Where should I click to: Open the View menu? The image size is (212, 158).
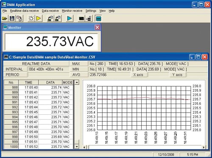[x=103, y=11]
